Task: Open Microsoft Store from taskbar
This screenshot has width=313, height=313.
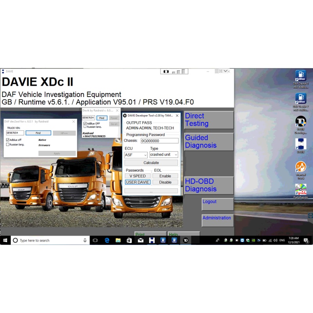Action: point(129,240)
